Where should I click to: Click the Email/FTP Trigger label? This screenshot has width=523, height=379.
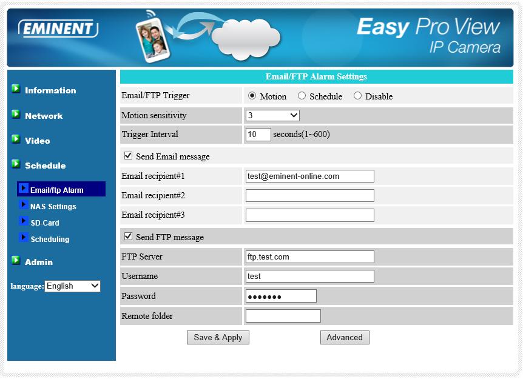coord(155,96)
